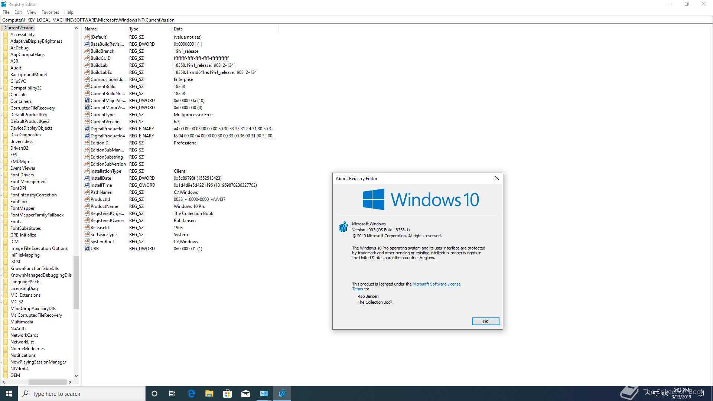Click the (Default) value icon
Viewport: 713px width, 401px height.
click(87, 37)
